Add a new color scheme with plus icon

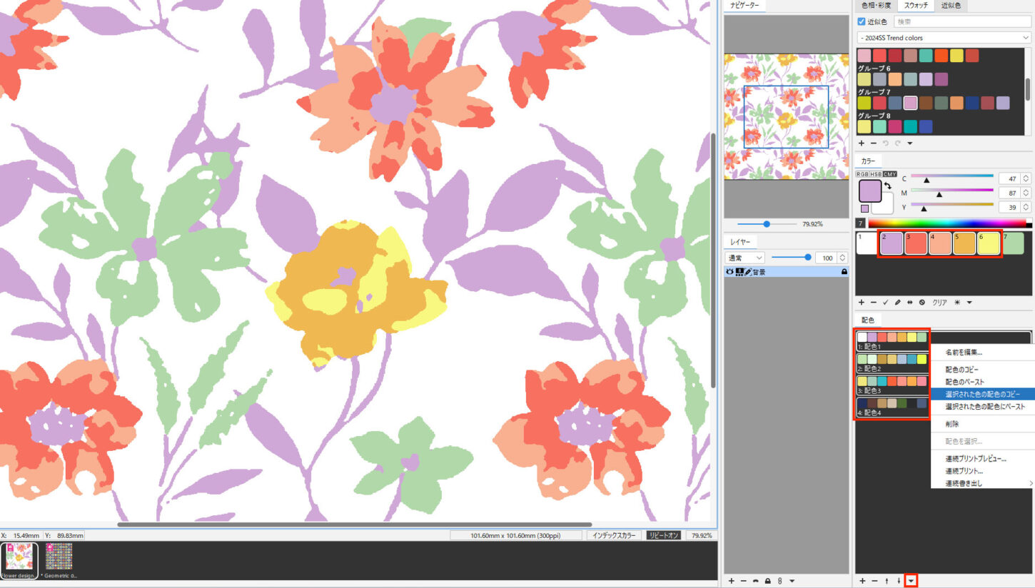[862, 581]
